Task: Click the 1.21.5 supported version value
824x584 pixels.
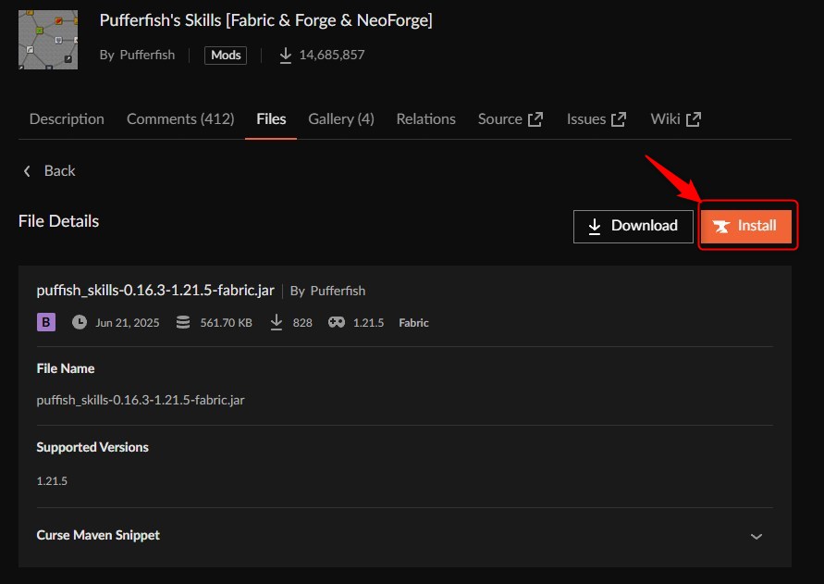Action: point(52,481)
